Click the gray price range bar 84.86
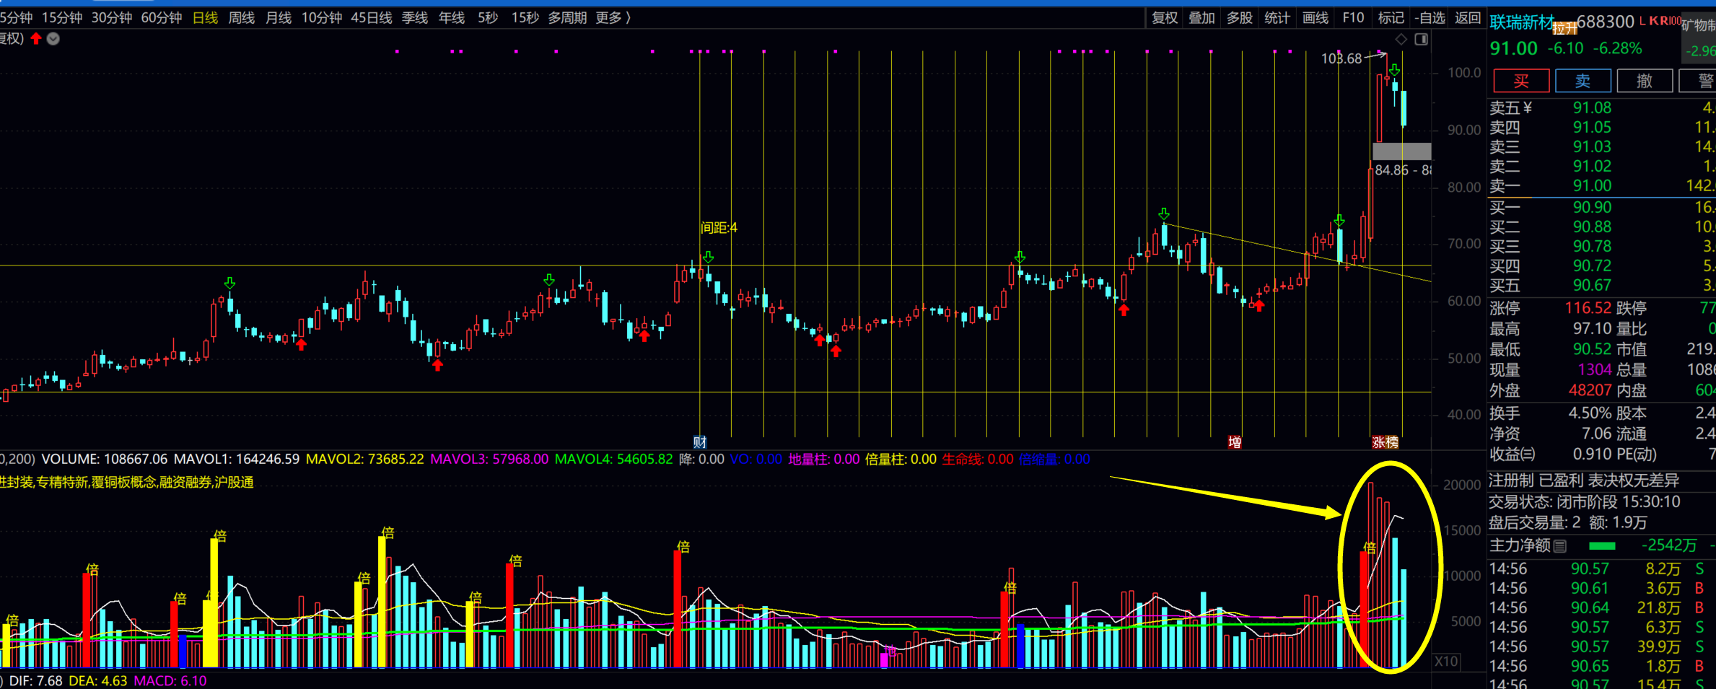The height and width of the screenshot is (689, 1716). pos(1401,151)
